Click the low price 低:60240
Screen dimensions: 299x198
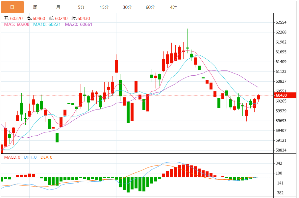pos(58,18)
